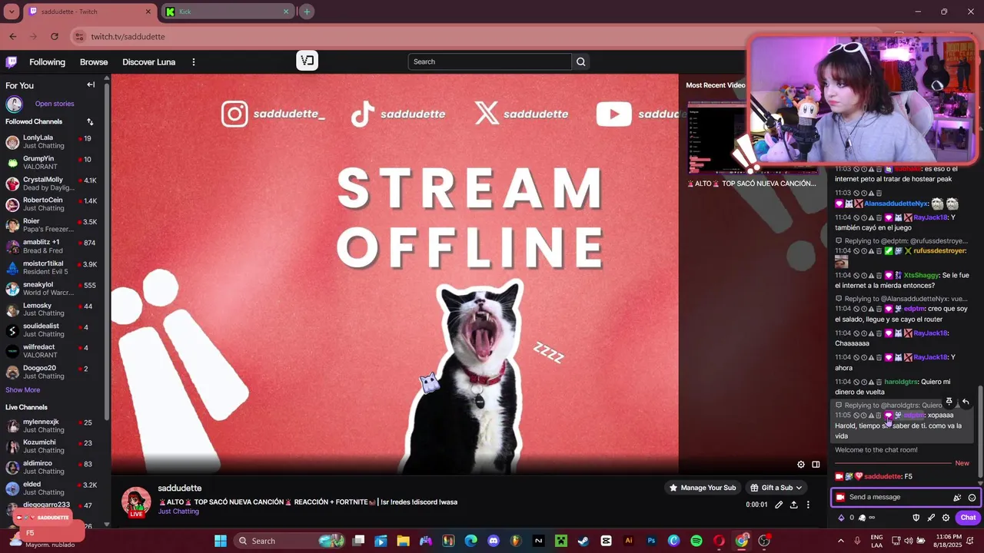Viewport: 984px width, 553px height.
Task: Send message with the Chat button
Action: tap(968, 518)
